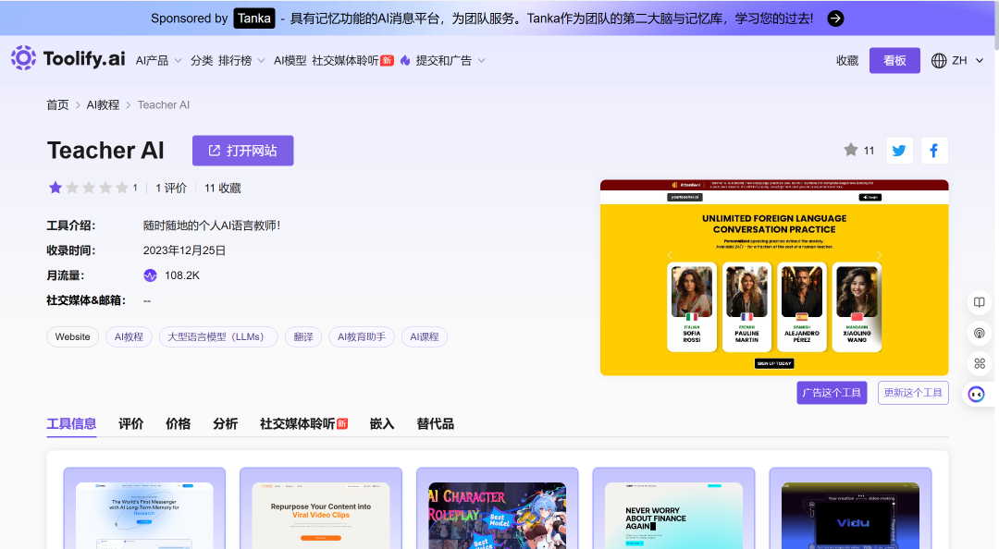The height and width of the screenshot is (549, 999).
Task: Switch to the 嵌入 tab
Action: pos(382,424)
